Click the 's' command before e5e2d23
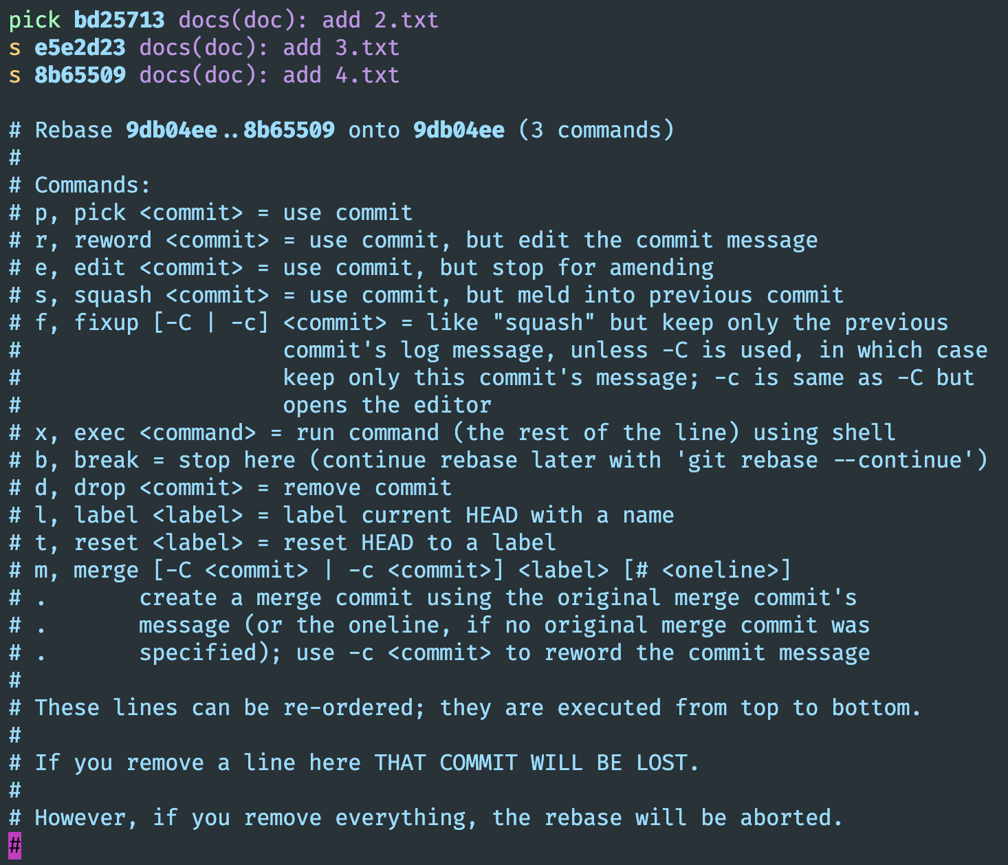The height and width of the screenshot is (865, 1008). pos(15,47)
